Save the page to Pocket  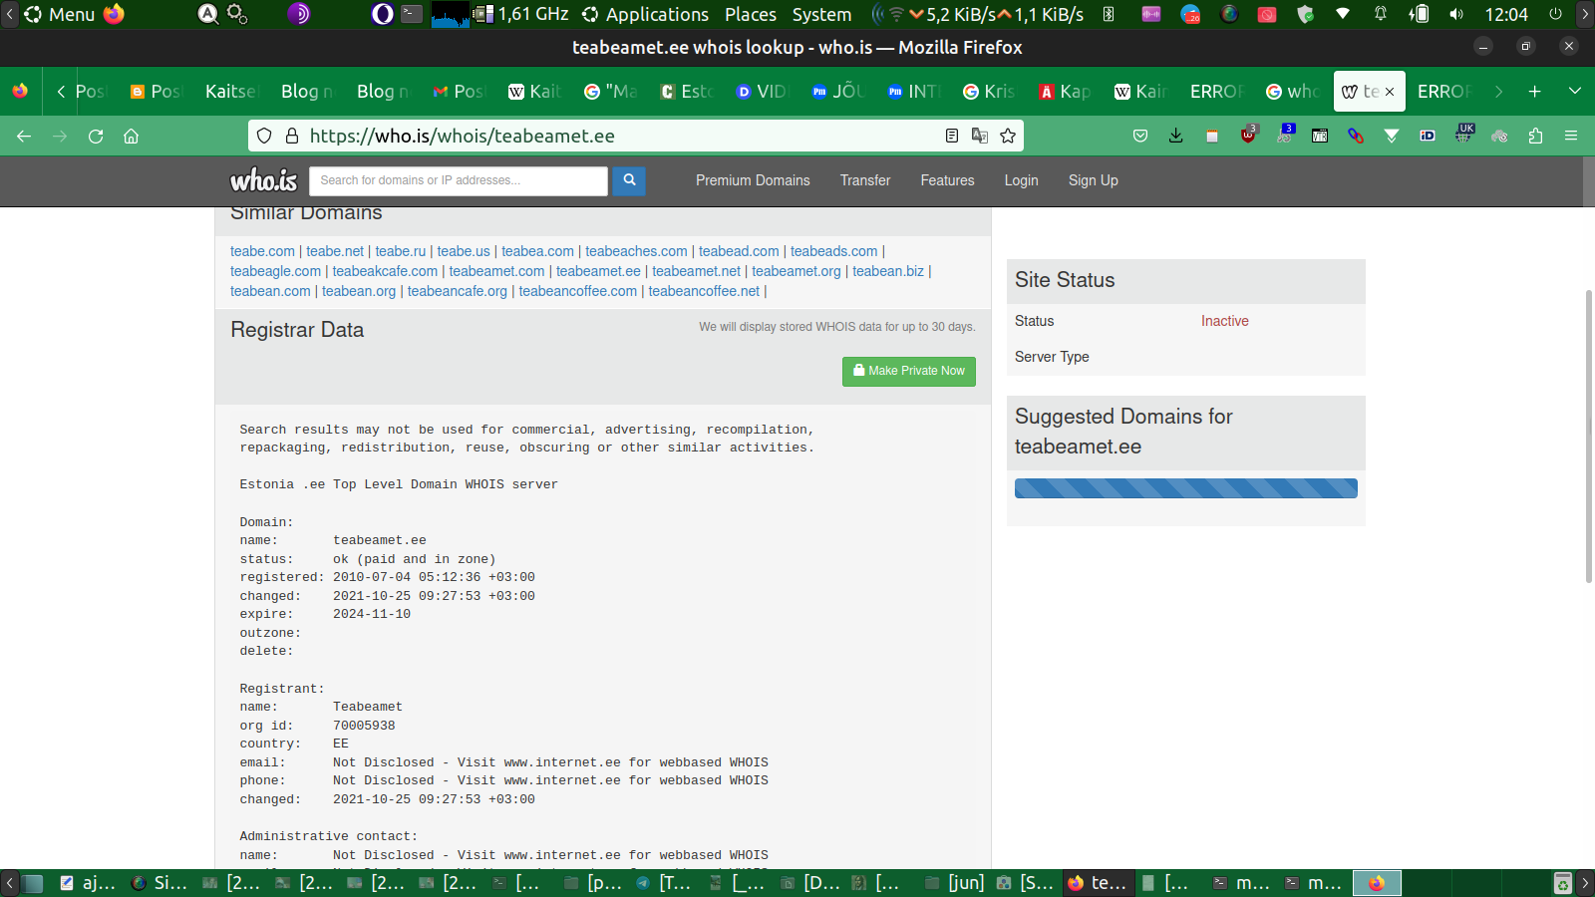click(1140, 136)
